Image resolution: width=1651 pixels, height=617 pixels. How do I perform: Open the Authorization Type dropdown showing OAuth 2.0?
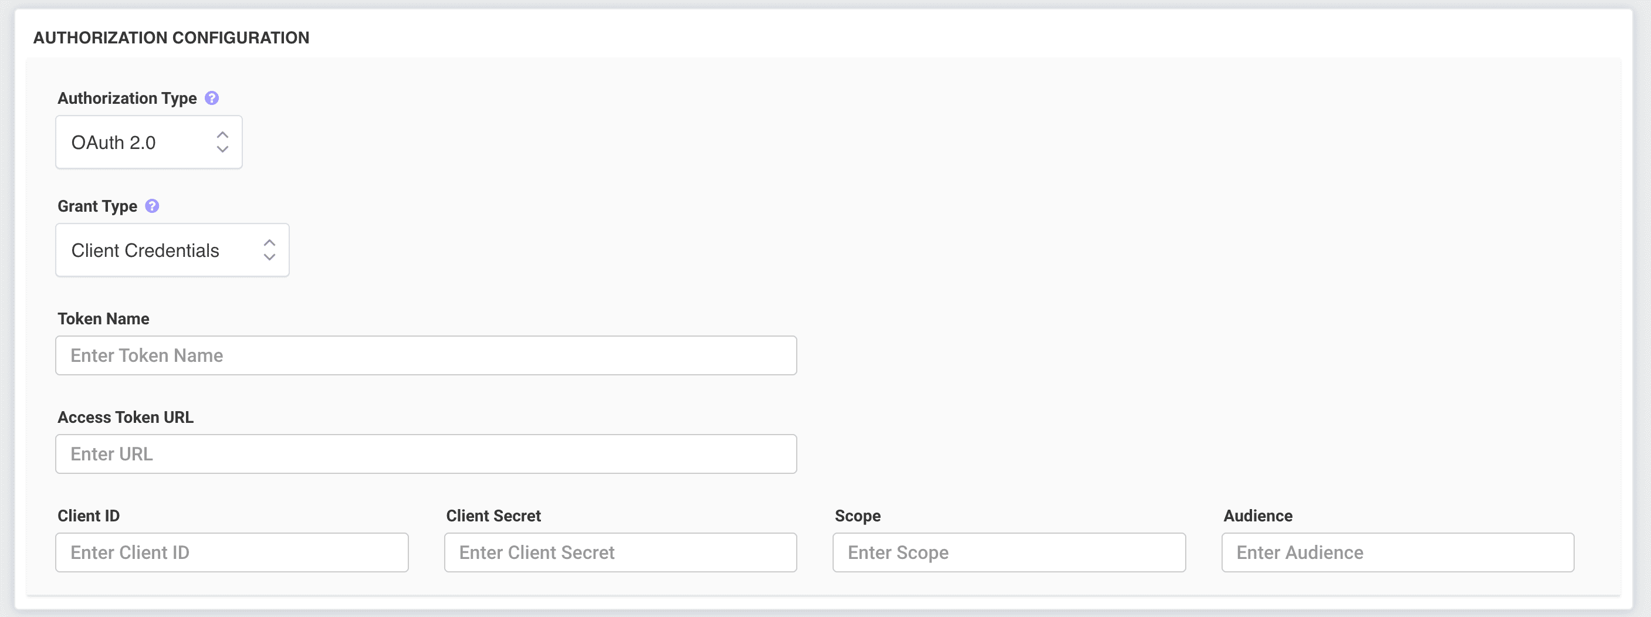coord(148,141)
